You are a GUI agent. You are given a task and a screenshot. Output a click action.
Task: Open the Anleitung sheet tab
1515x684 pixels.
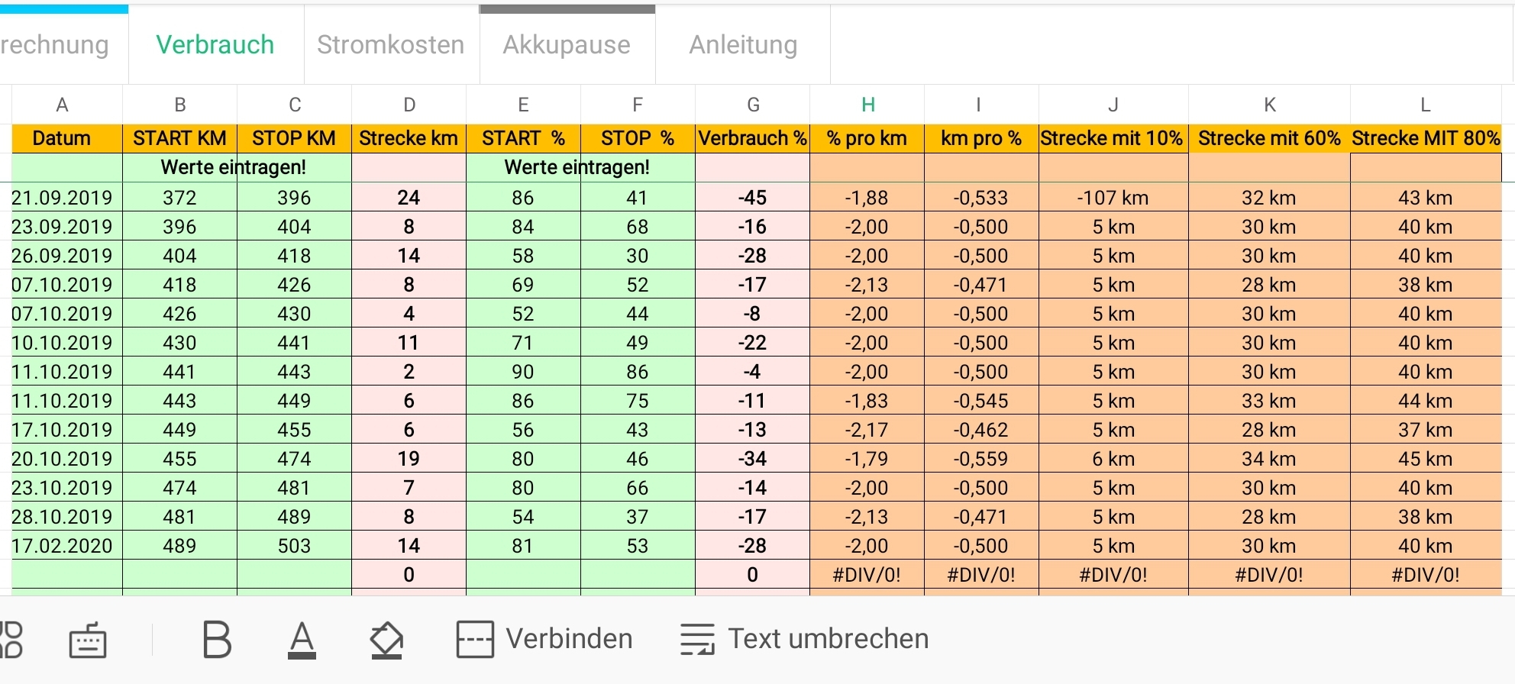(743, 45)
